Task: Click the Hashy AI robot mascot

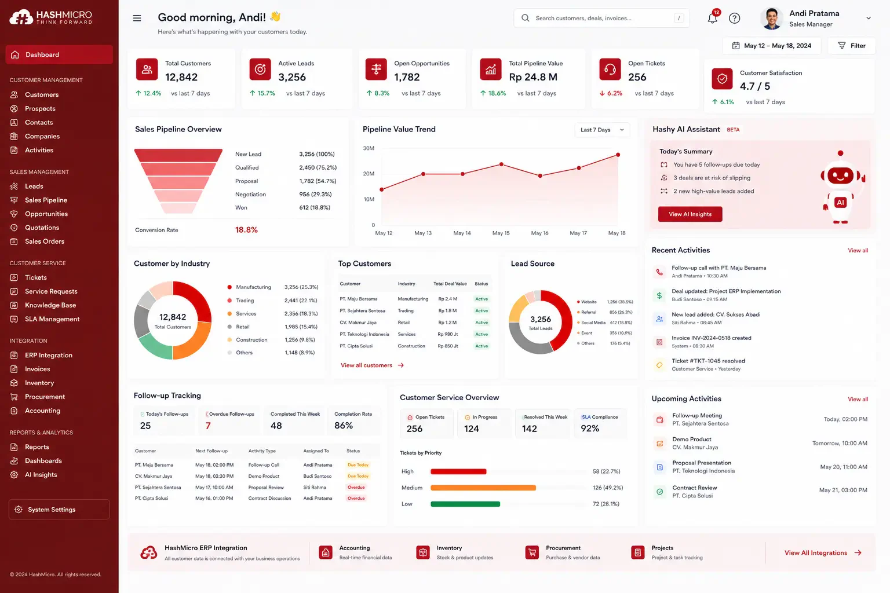Action: [842, 186]
